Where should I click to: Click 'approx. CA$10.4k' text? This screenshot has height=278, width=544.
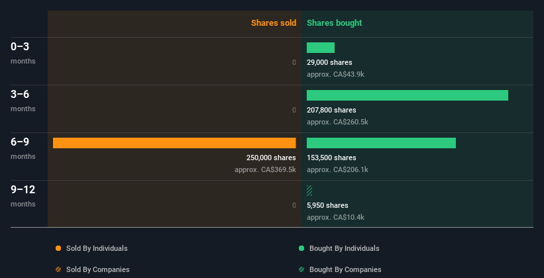coord(335,217)
